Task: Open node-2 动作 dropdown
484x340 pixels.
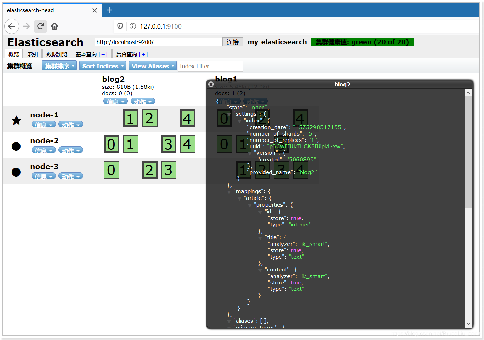Action: point(71,150)
